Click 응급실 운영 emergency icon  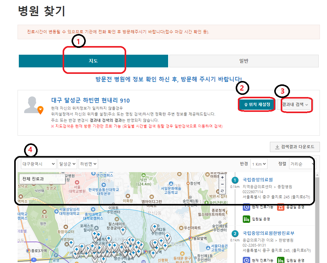pyautogui.click(x=281, y=207)
